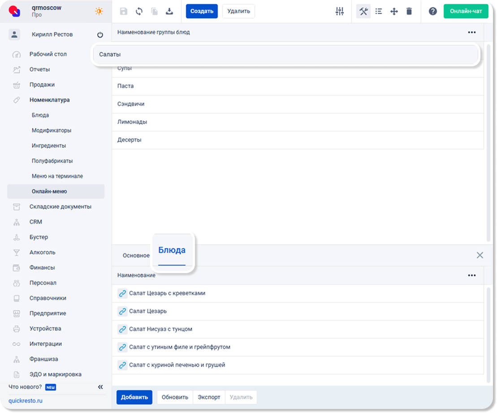Open three-dot menu for Наименование группы блюд
Viewport: 497px width, 413px height.
[471, 32]
